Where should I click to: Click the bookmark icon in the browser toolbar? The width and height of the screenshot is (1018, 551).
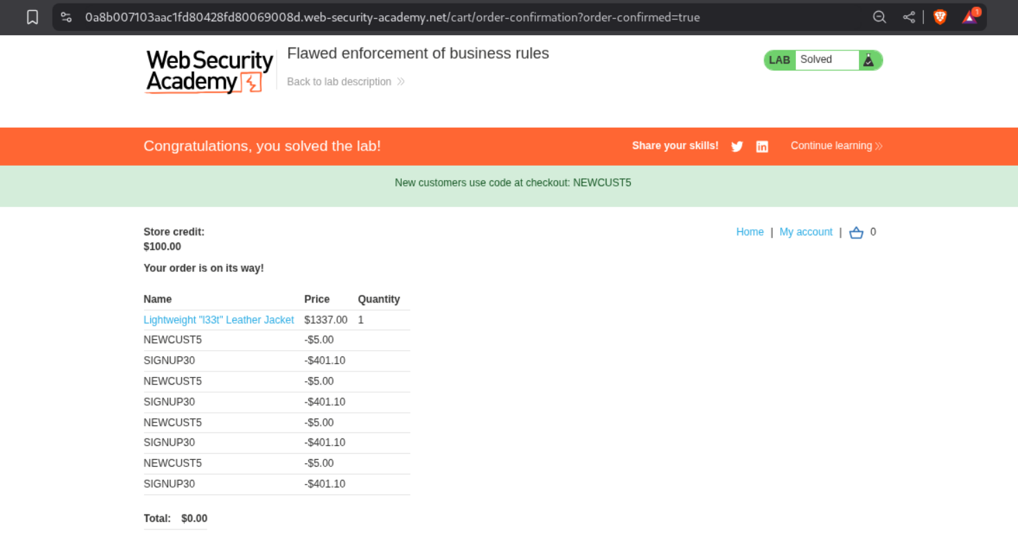(33, 17)
